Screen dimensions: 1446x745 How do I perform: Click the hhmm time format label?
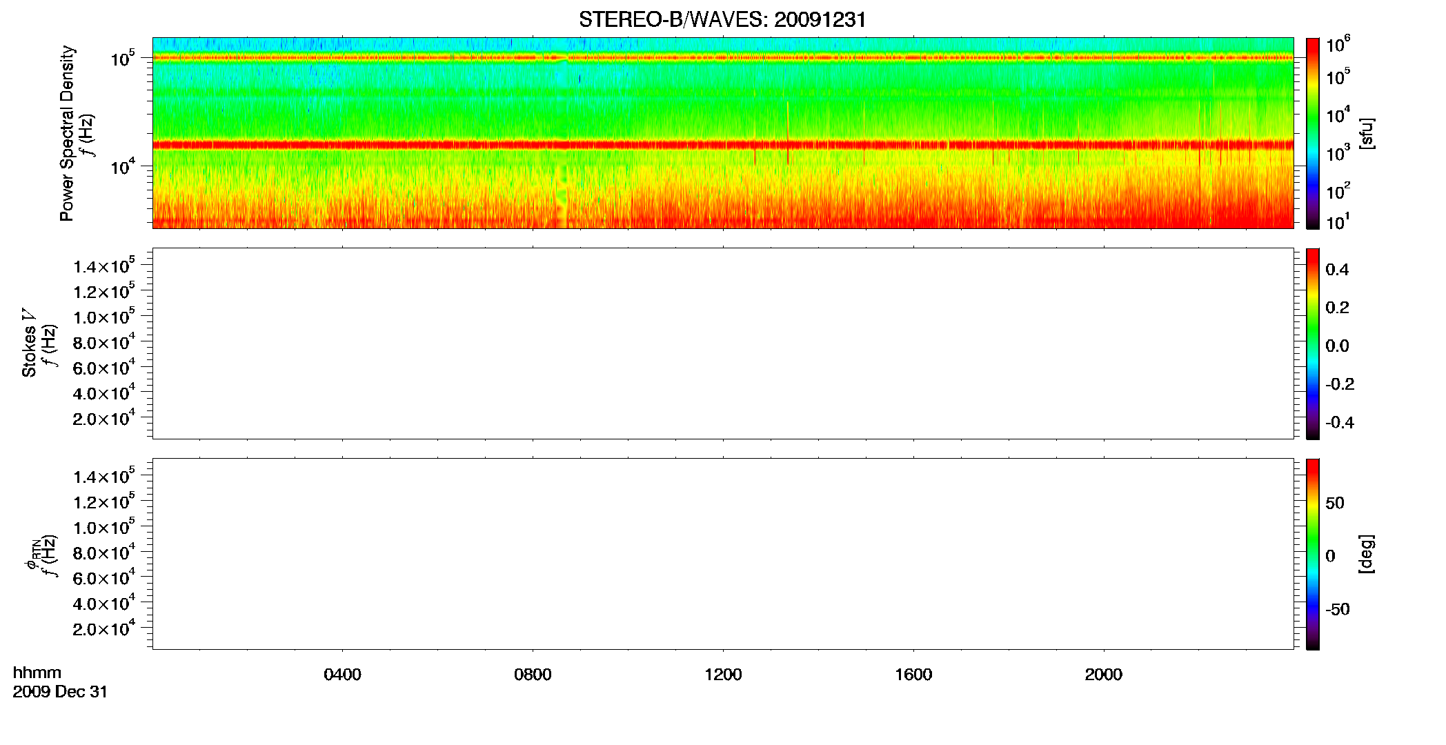pyautogui.click(x=37, y=673)
